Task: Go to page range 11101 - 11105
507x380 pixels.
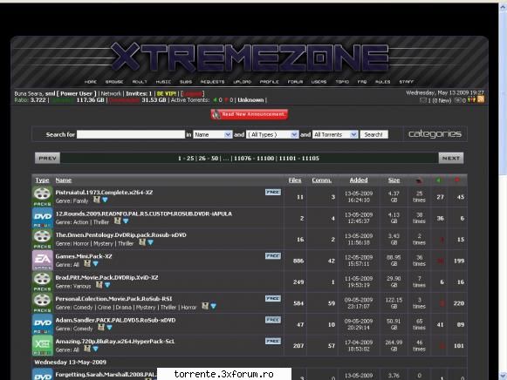Action: coord(298,159)
